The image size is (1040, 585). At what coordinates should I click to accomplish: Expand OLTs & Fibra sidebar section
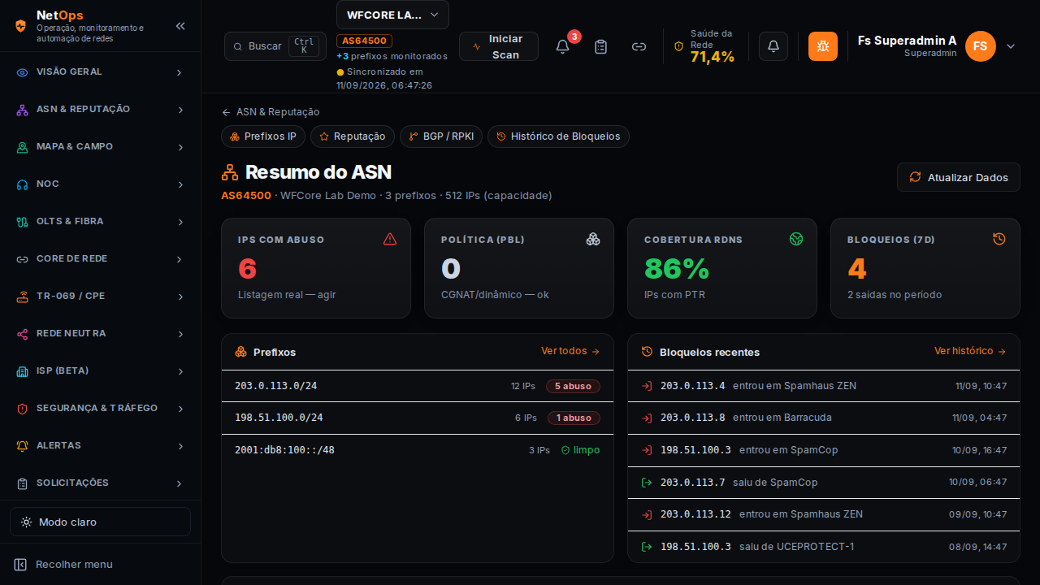(x=100, y=222)
